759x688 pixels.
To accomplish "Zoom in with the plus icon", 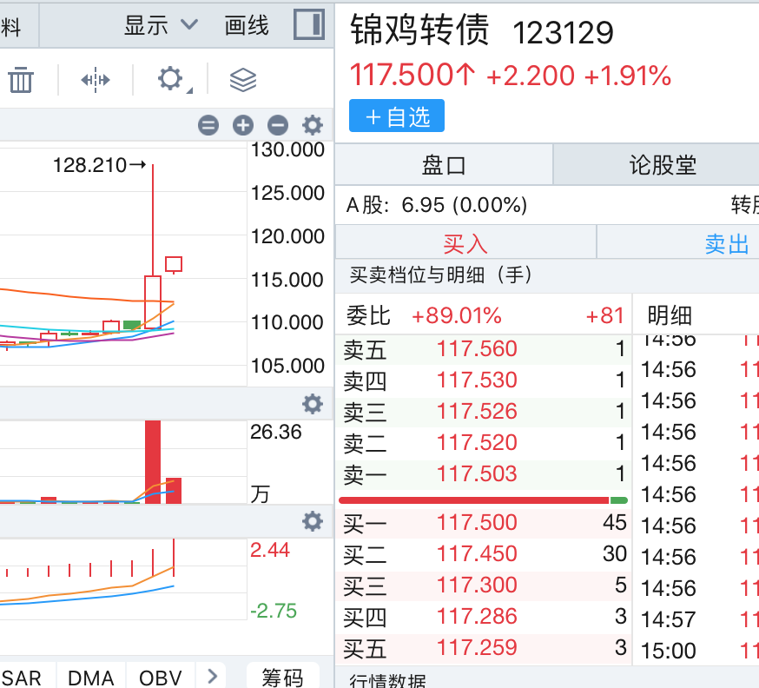I will pyautogui.click(x=243, y=125).
